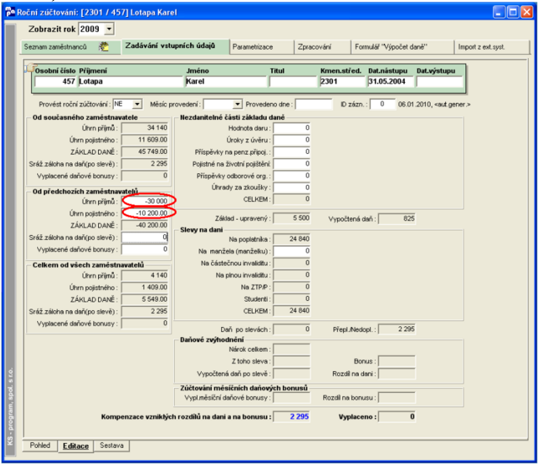Click Pojistné na životní pojištění field
Image resolution: width=538 pixels, height=464 pixels.
pyautogui.click(x=291, y=164)
